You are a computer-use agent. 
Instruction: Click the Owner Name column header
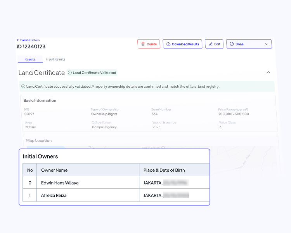54,170
